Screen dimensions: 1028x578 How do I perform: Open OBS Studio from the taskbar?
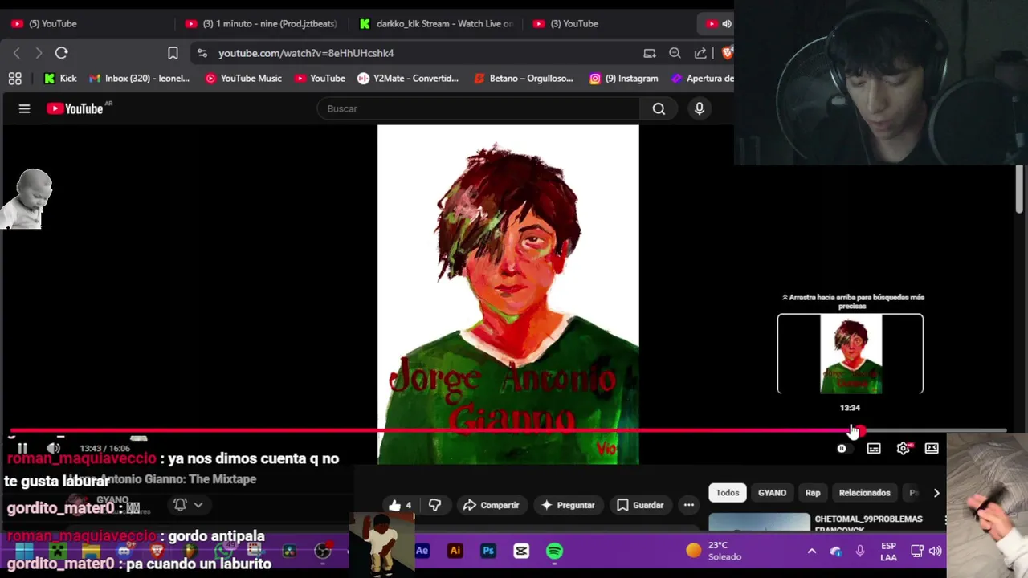[323, 551]
